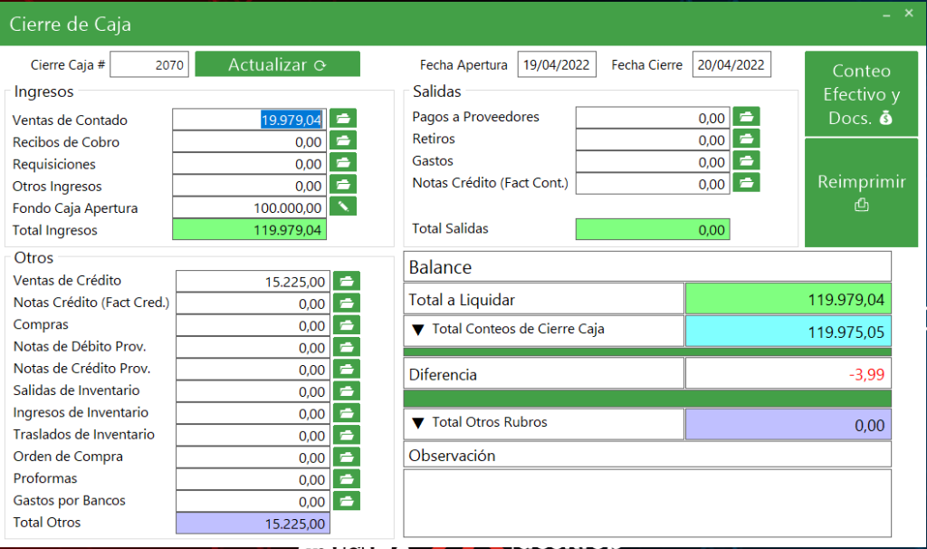This screenshot has height=549, width=927.
Task: Open folder icon for Gastos por Bancos
Action: click(x=347, y=500)
